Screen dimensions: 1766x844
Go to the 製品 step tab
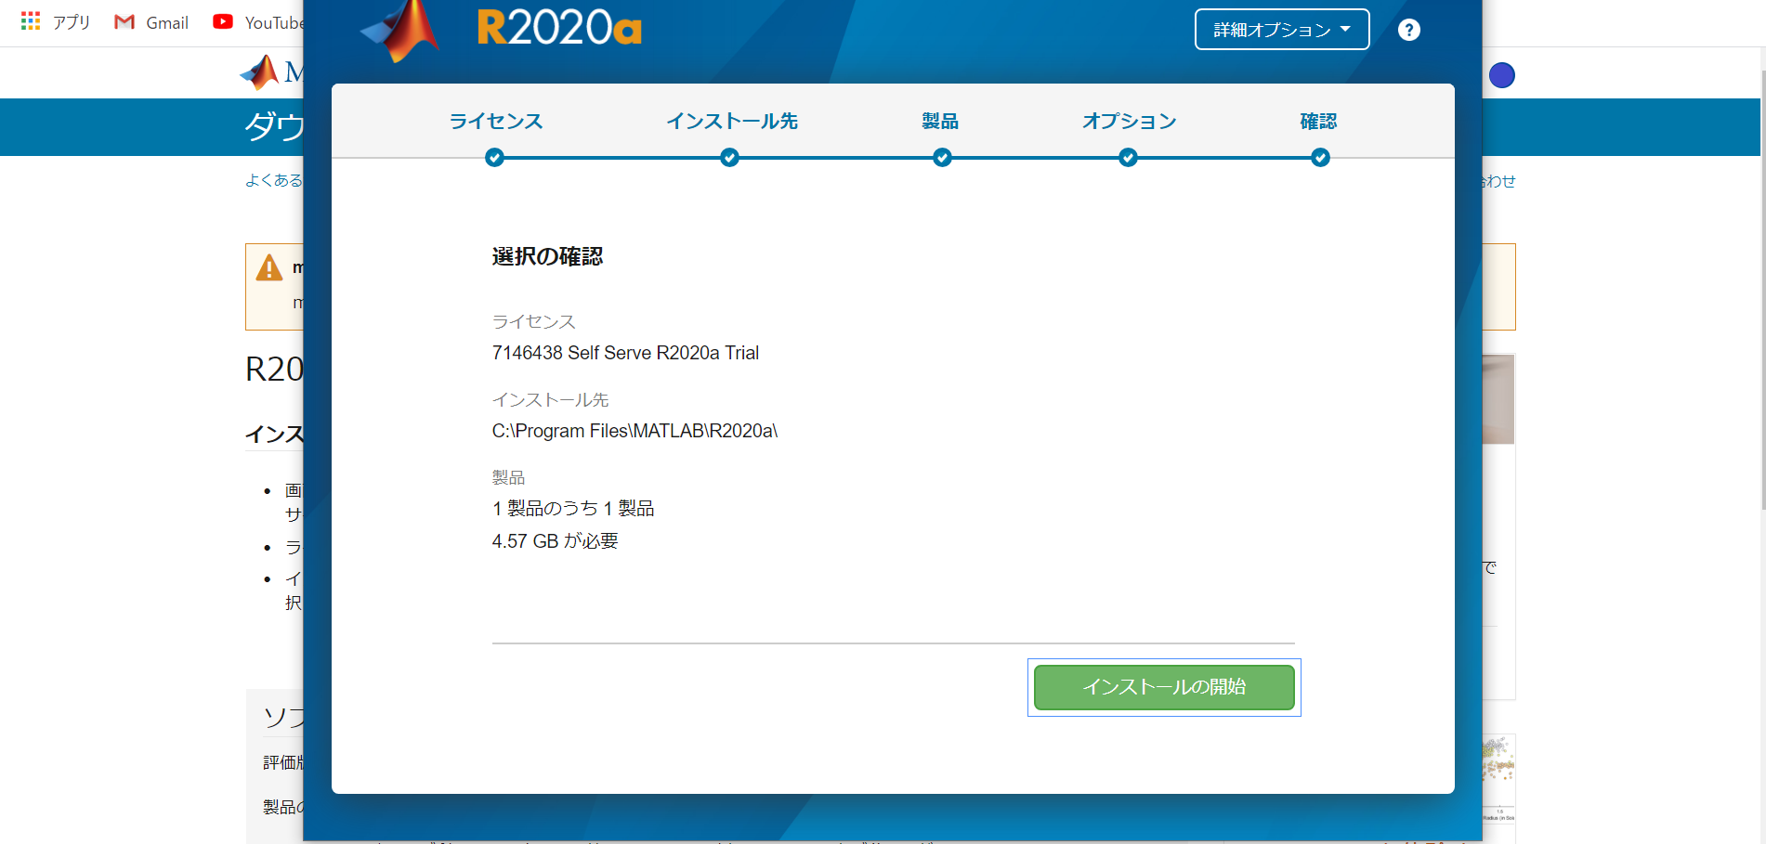940,121
